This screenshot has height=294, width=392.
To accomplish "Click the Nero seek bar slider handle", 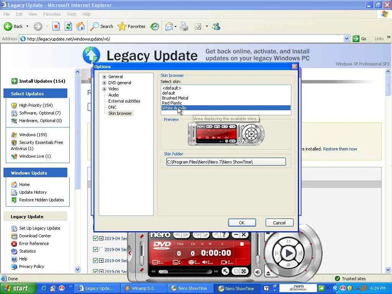I will coord(163,272).
